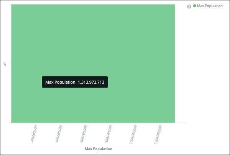This screenshot has width=230, height=155.
Task: Select the Max Population legend label
Action: [210, 6]
